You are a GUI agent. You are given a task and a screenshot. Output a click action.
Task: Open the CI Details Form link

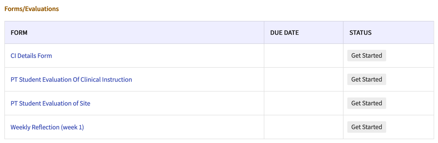31,56
